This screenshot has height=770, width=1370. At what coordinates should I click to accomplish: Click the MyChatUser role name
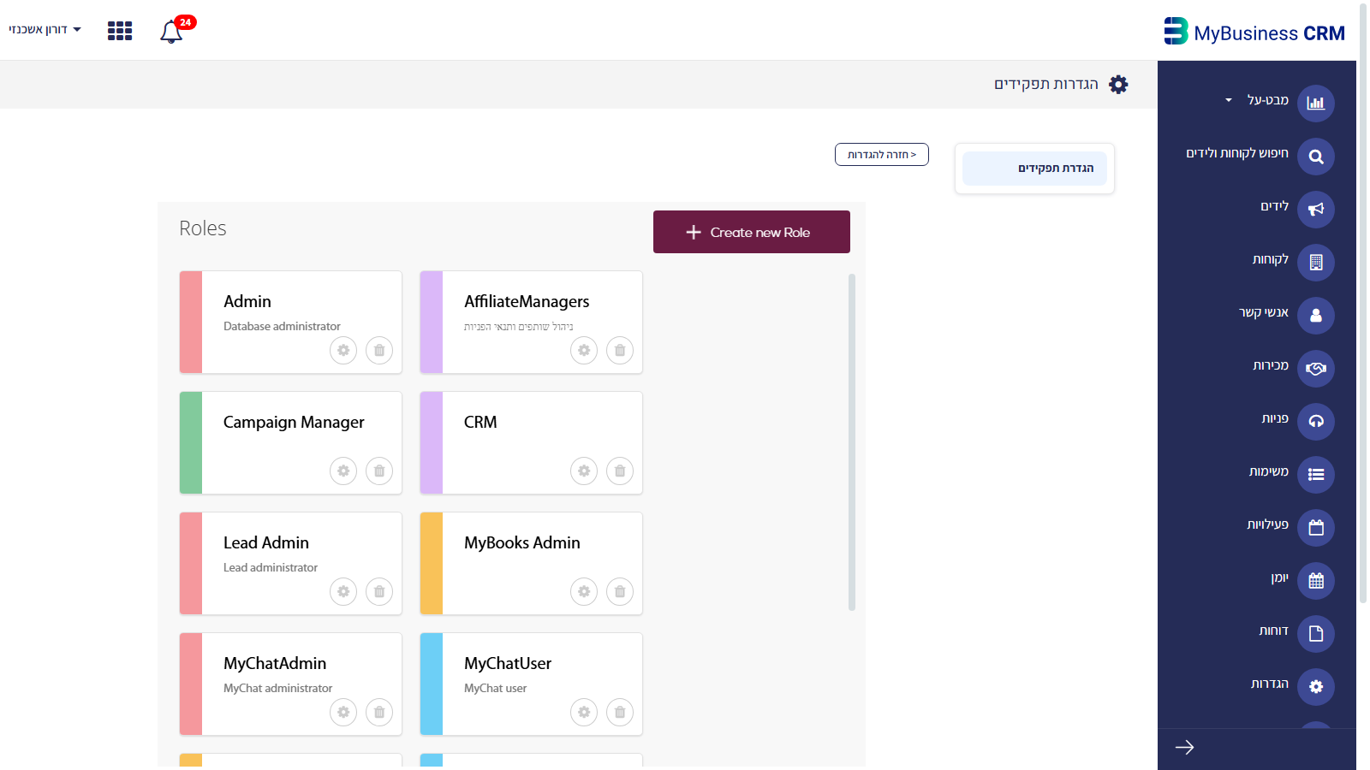(508, 663)
